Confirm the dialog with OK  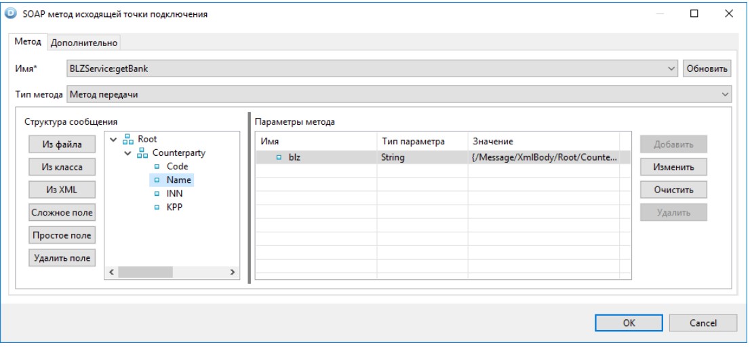(x=629, y=323)
